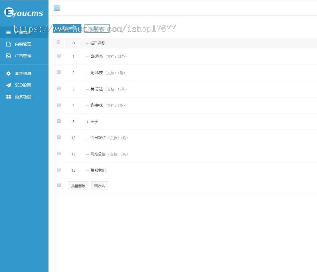The width and height of the screenshot is (317, 272).
Task: Click the 批量删除 button
Action: click(x=78, y=186)
